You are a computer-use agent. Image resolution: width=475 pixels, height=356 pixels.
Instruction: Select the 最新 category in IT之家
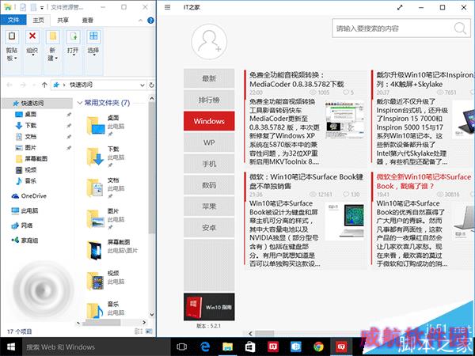(x=209, y=78)
